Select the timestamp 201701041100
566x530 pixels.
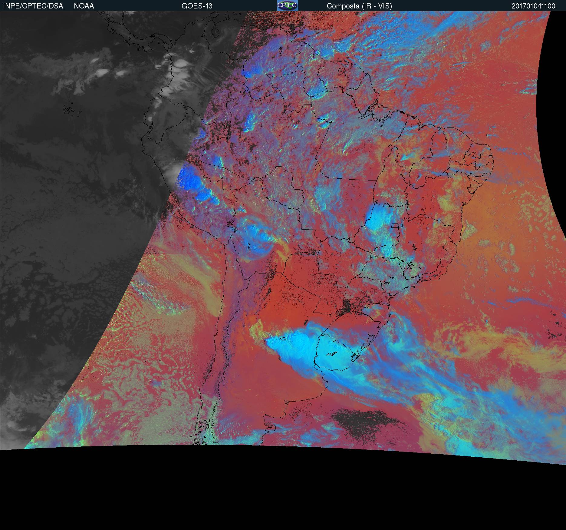coord(533,6)
